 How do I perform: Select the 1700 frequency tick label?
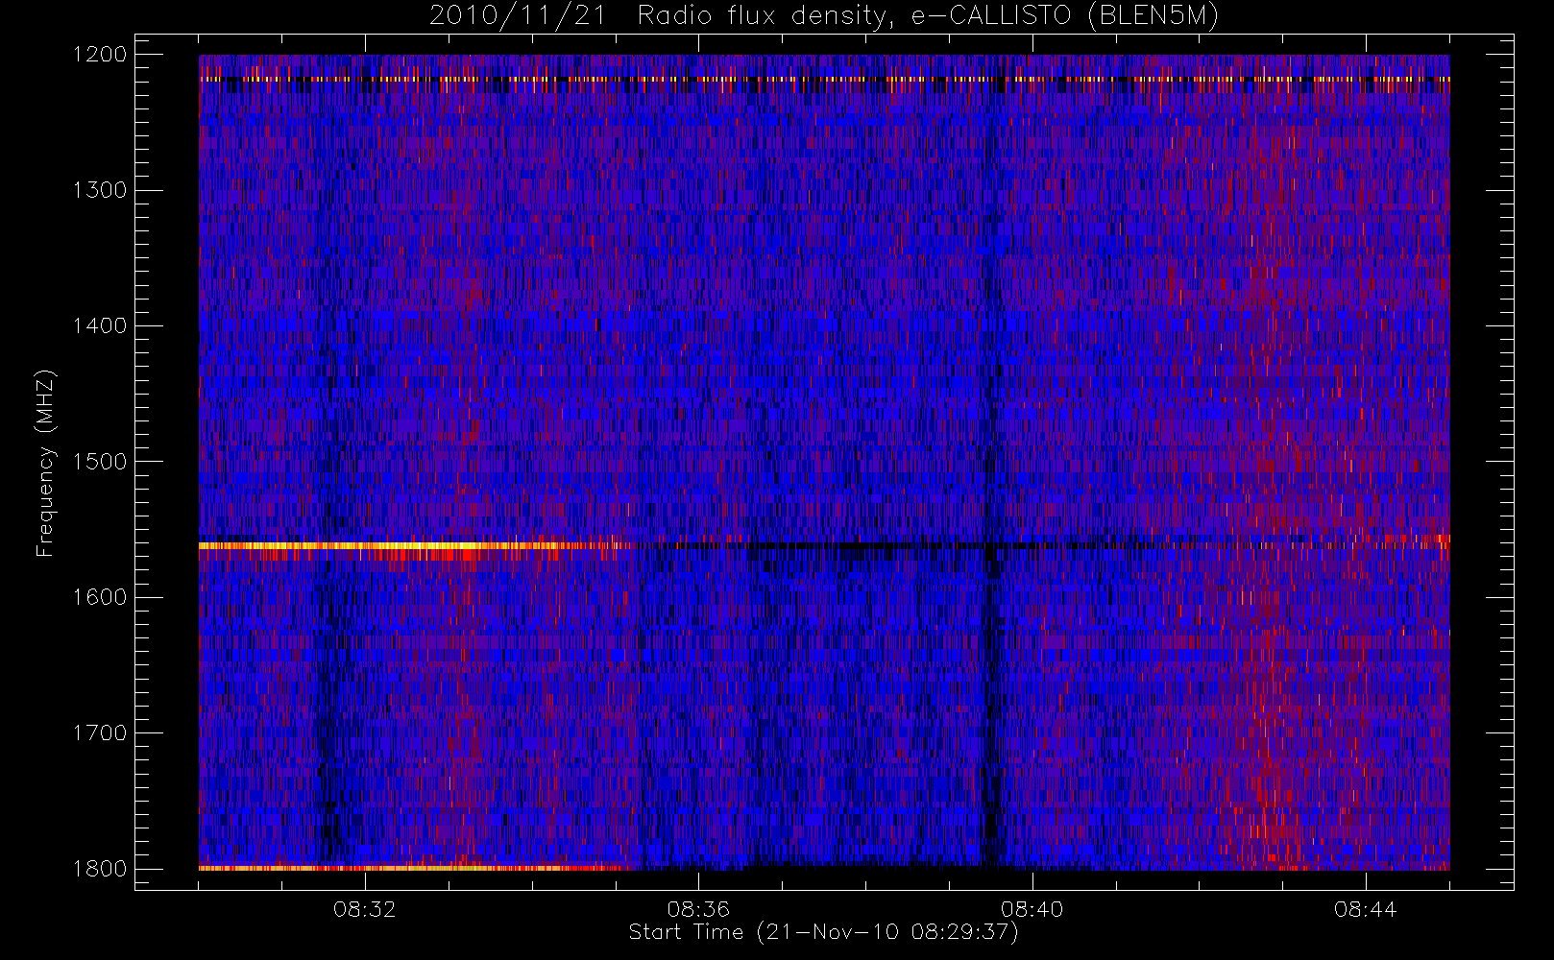(x=100, y=733)
